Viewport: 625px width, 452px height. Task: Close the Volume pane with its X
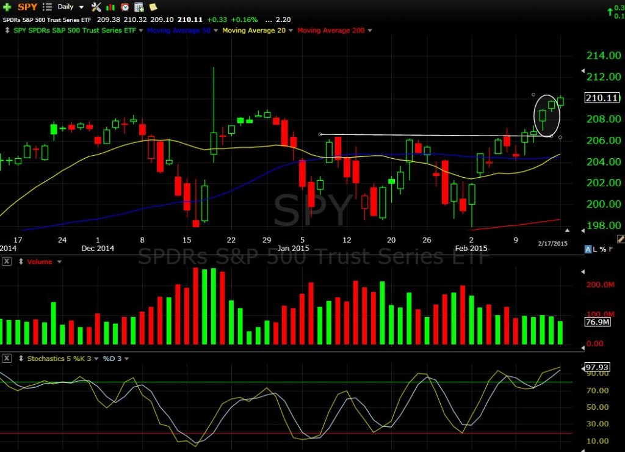coord(7,261)
